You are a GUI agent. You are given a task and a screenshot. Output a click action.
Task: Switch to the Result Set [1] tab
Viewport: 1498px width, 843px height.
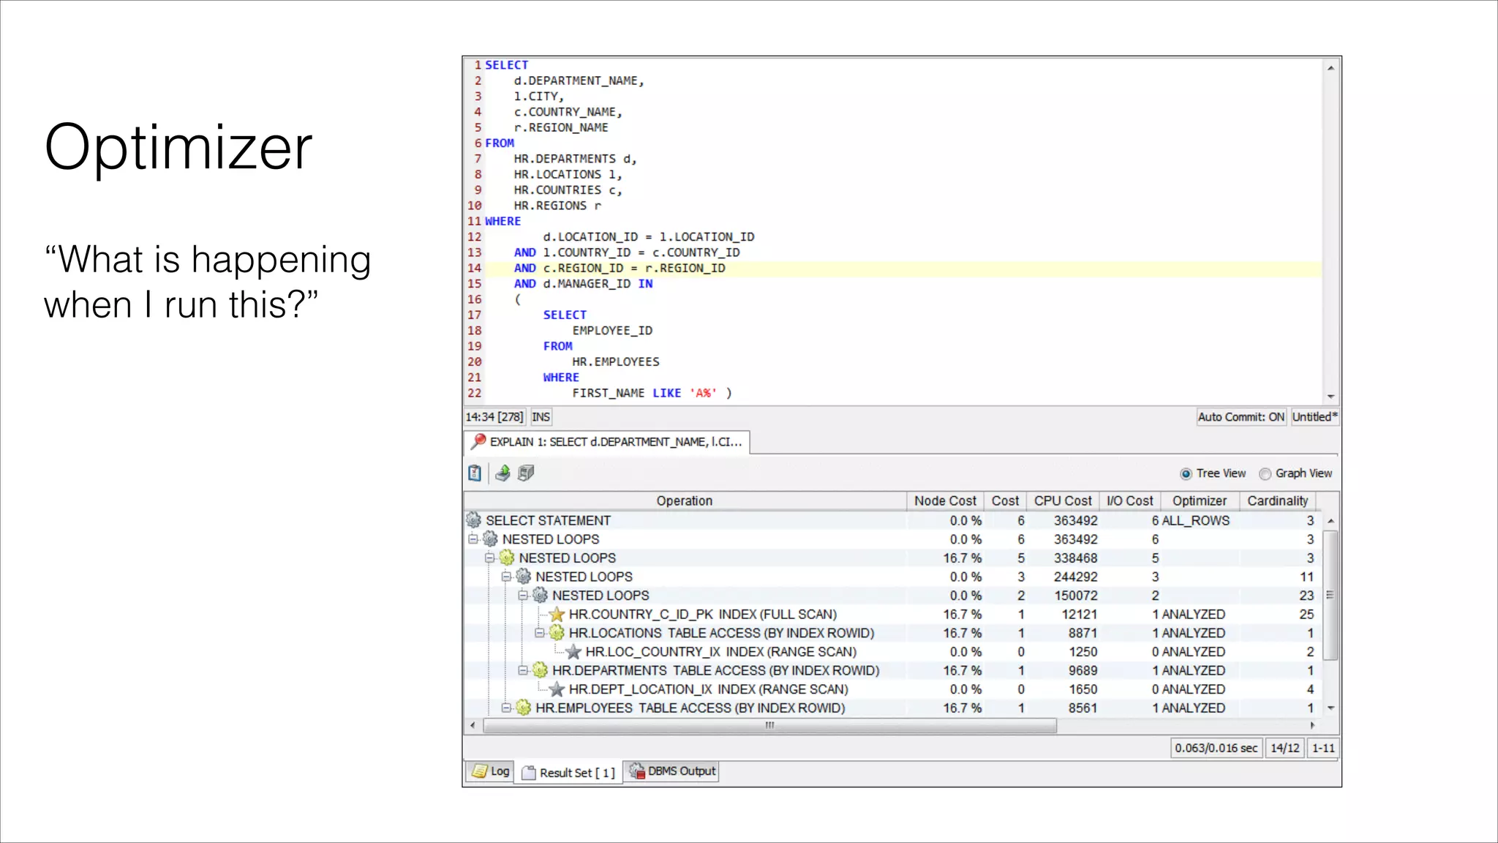568,773
